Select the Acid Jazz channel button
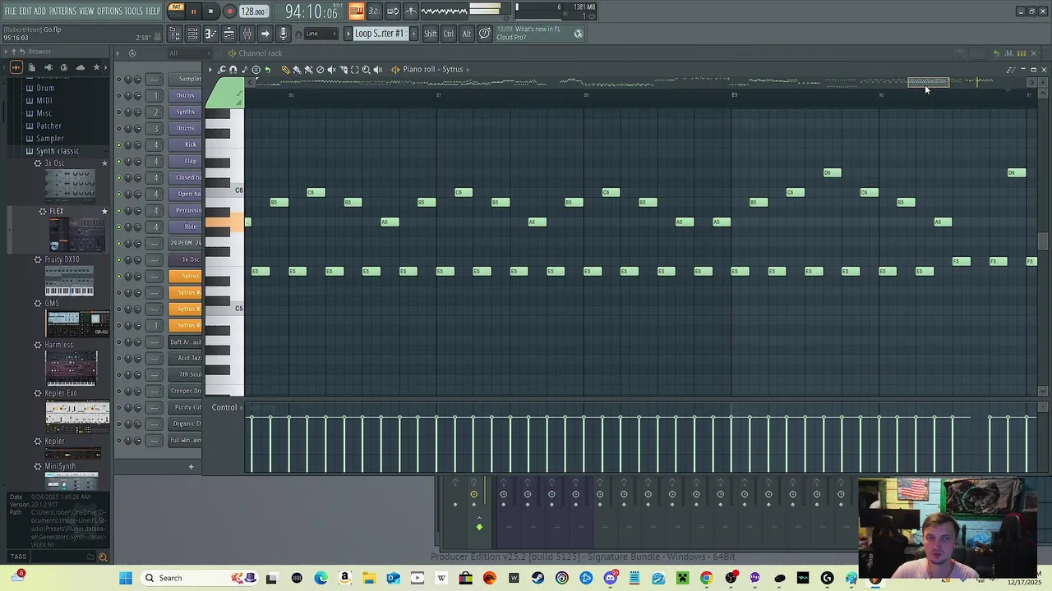 point(186,358)
